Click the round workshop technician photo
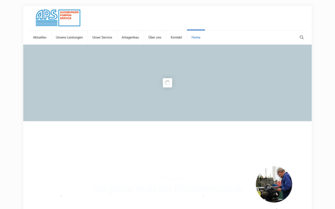 pyautogui.click(x=274, y=184)
